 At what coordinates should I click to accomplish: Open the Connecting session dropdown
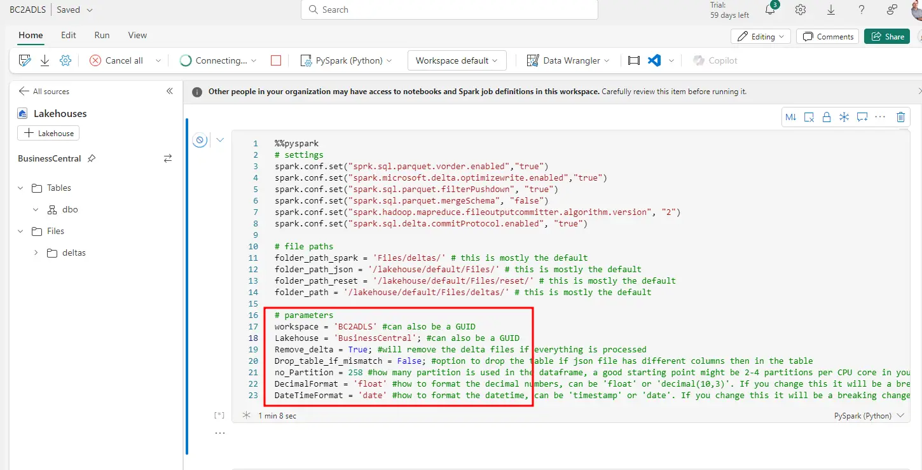pyautogui.click(x=254, y=60)
